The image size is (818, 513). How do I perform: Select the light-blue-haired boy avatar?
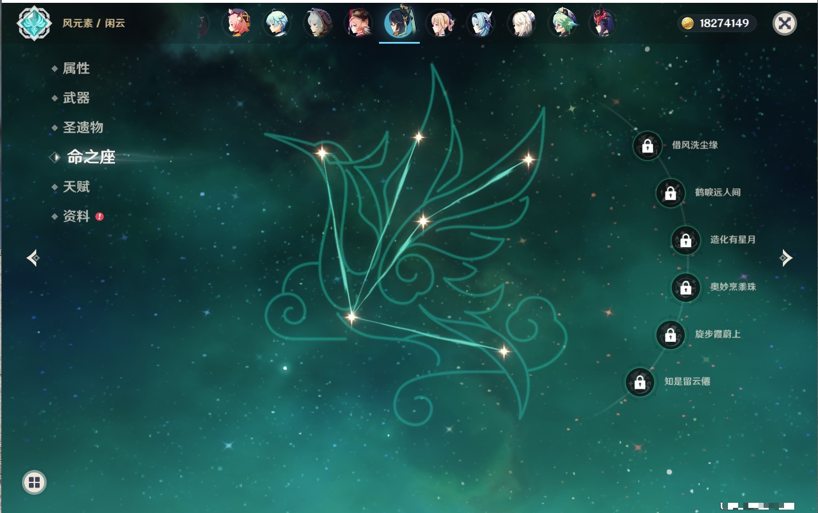tap(278, 23)
